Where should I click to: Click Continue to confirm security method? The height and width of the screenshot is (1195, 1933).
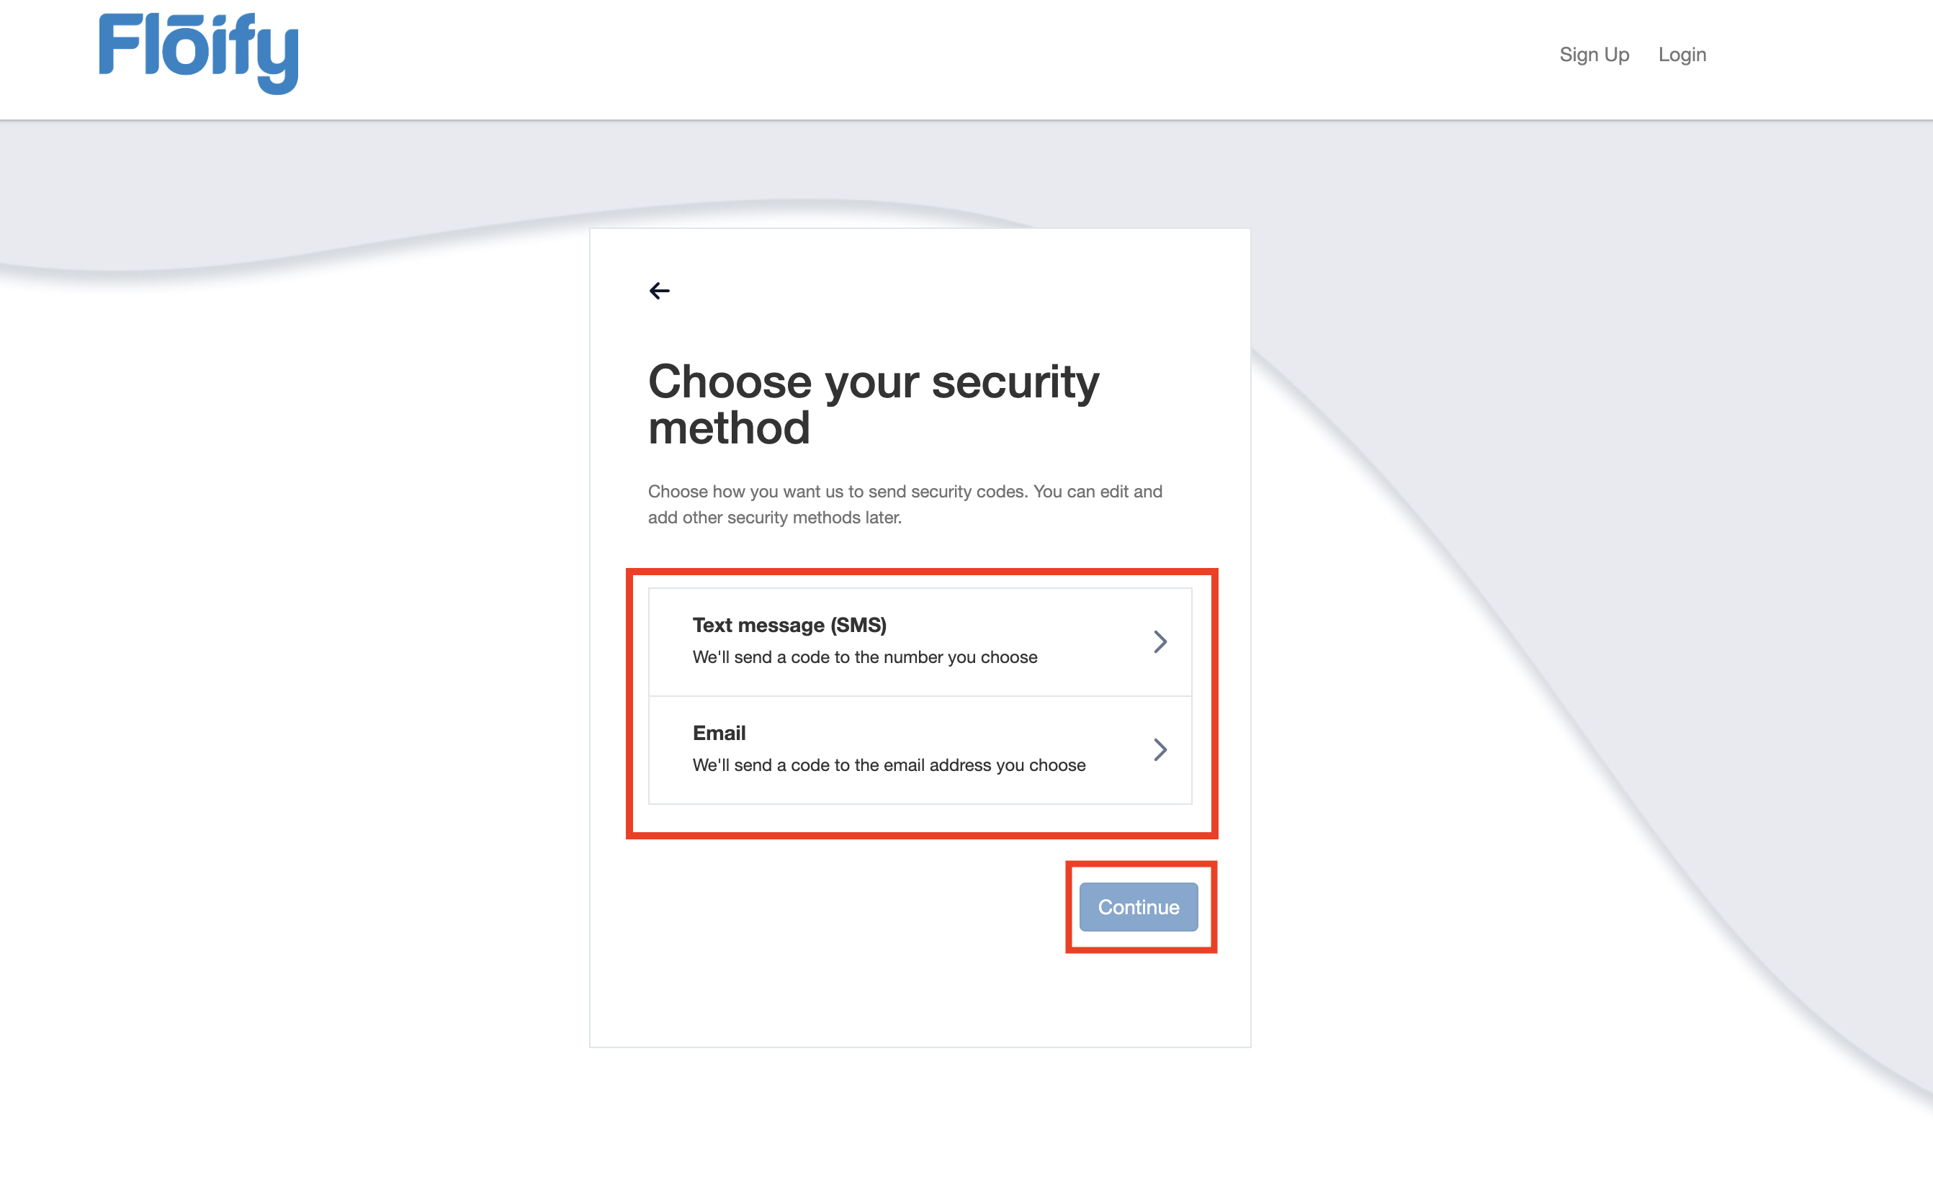(1138, 906)
